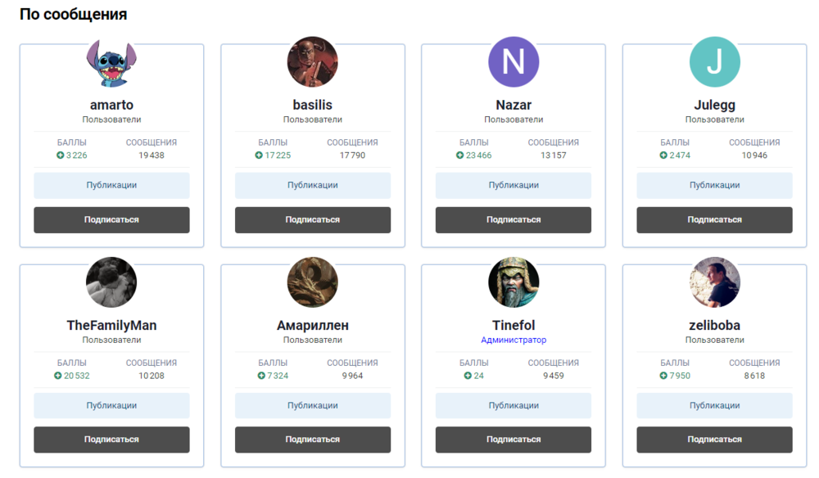Image resolution: width=819 pixels, height=478 pixels.
Task: Open TheFamilyMan's black-and-white avatar
Action: point(111,282)
